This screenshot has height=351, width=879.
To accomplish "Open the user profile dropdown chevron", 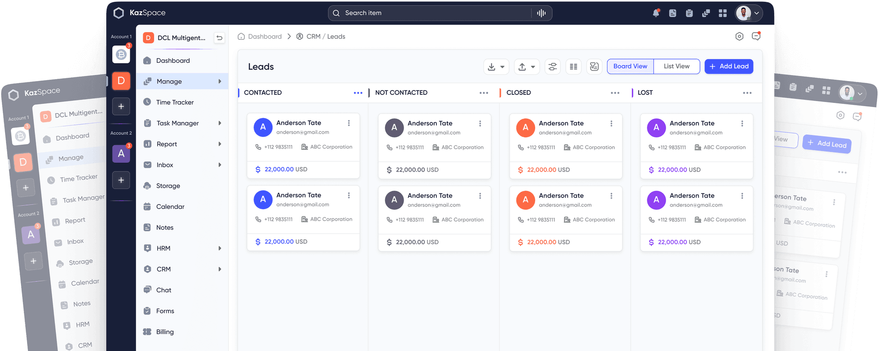I will 757,13.
